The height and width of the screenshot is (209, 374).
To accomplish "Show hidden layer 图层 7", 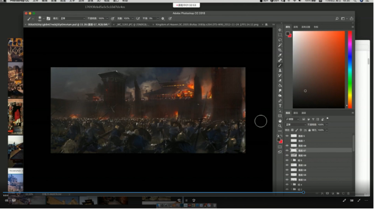I will (x=287, y=141).
